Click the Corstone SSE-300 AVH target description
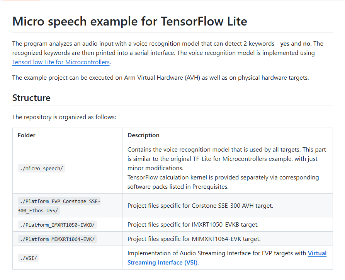 tap(200, 206)
